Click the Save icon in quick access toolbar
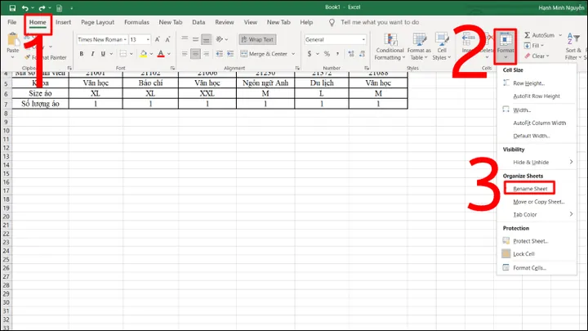 click(12, 8)
